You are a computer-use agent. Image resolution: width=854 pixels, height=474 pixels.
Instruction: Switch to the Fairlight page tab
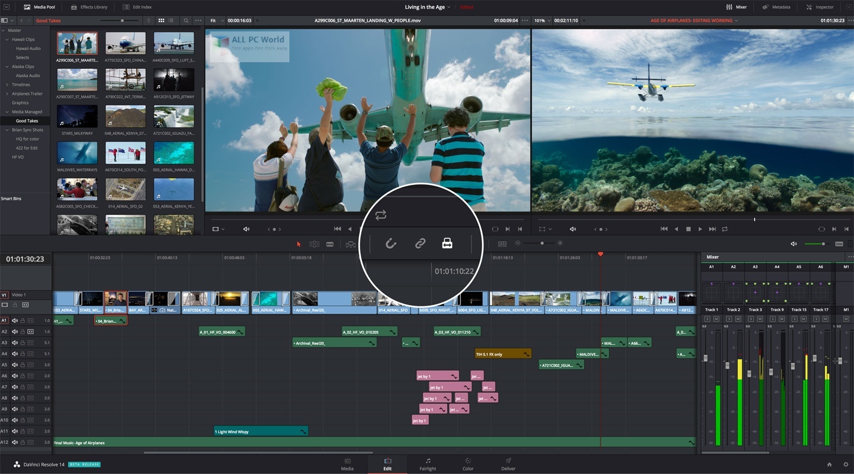coord(428,464)
